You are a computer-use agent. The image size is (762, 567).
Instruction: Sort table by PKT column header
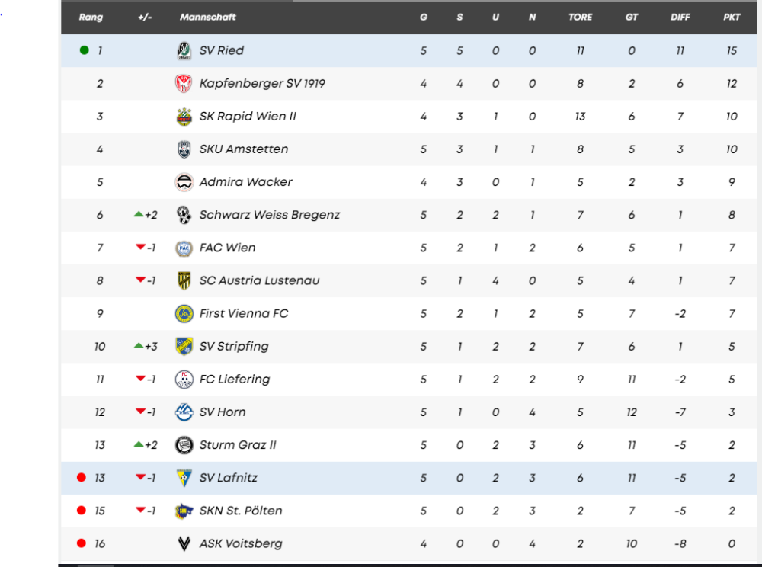coord(732,17)
